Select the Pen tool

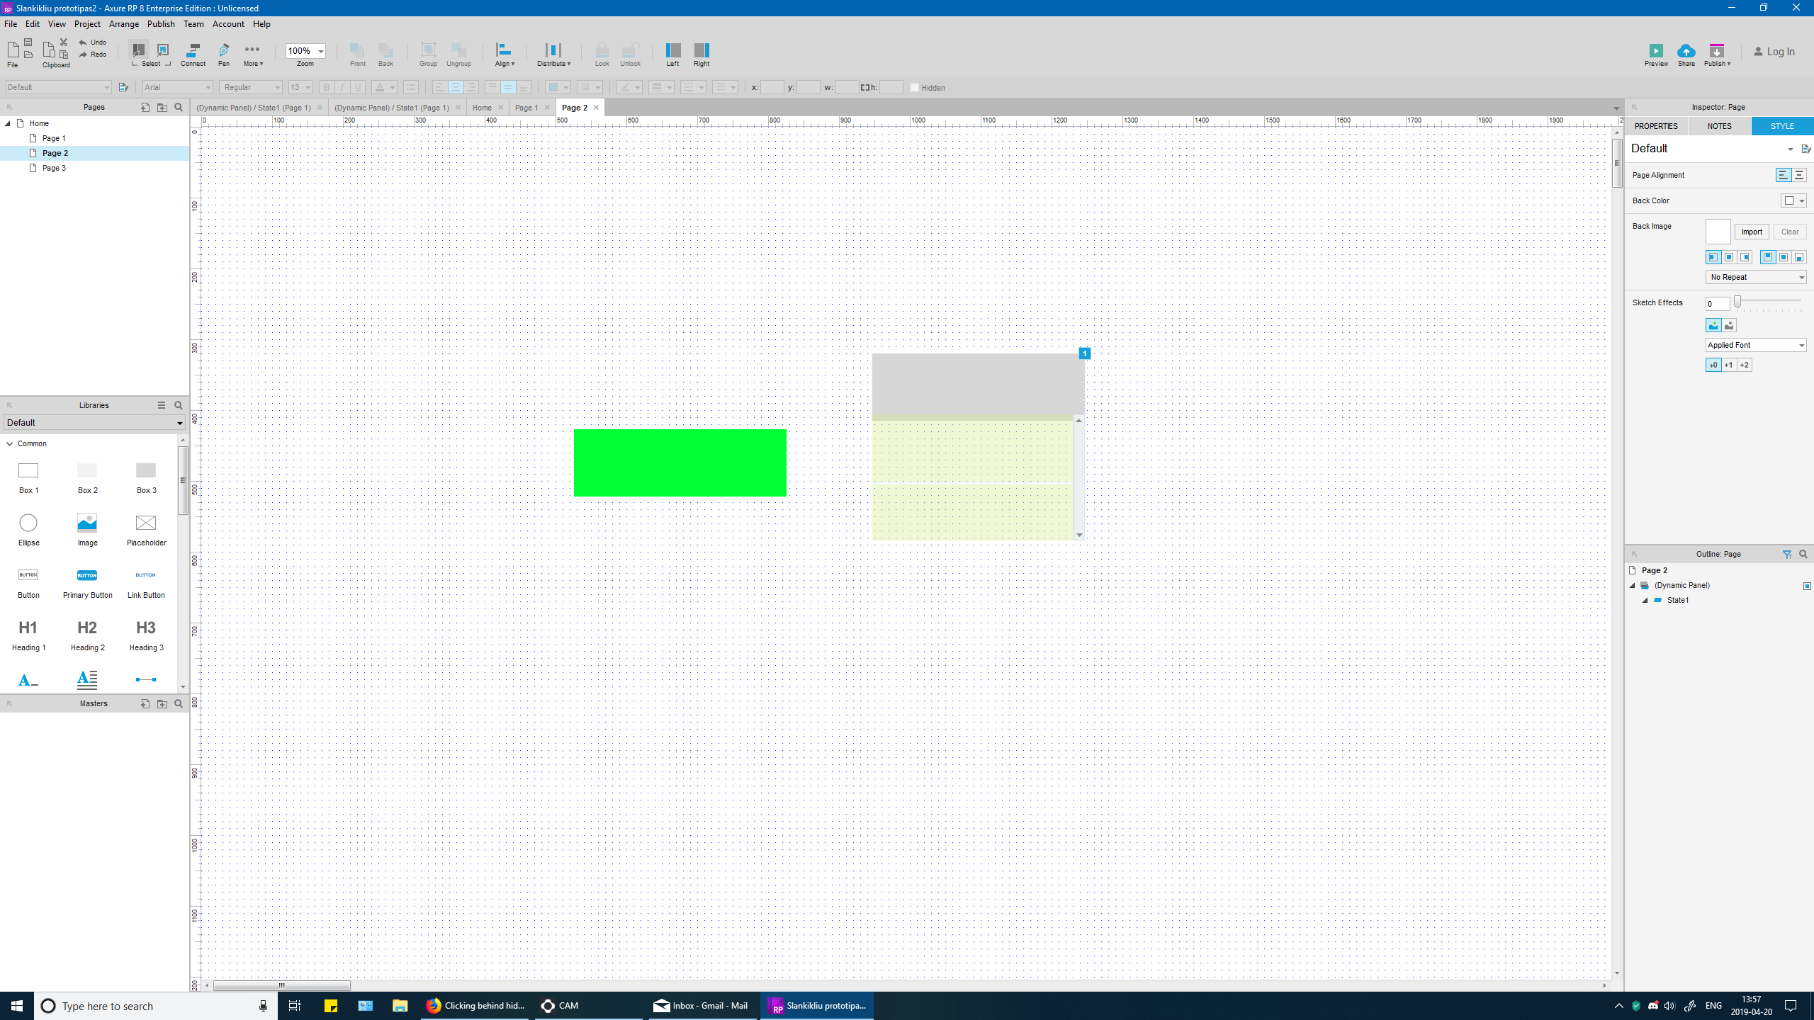pos(224,50)
